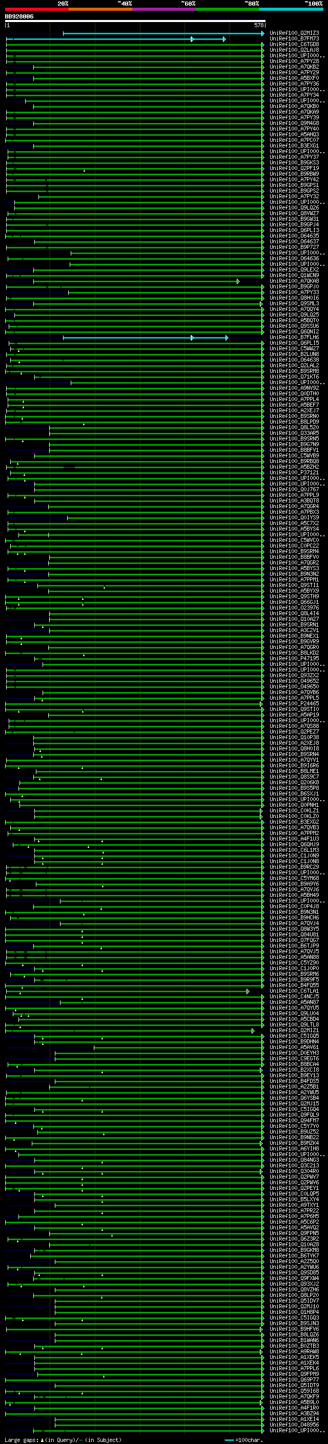Open the UniRef100_C6TGD8 hit

click(x=294, y=44)
